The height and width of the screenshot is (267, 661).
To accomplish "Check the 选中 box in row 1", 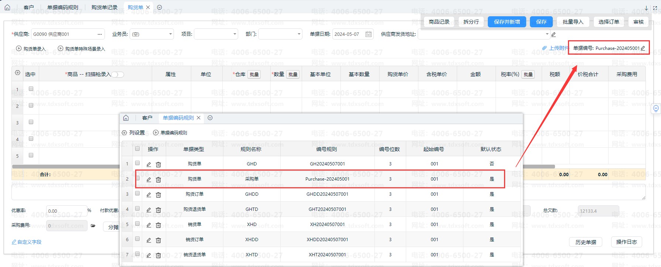I will [31, 89].
